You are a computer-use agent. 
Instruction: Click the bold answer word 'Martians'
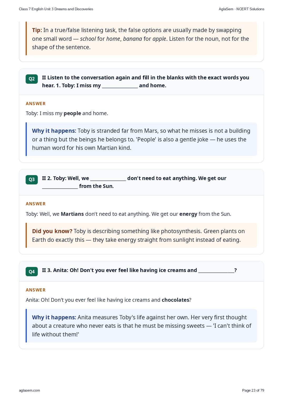72,214
